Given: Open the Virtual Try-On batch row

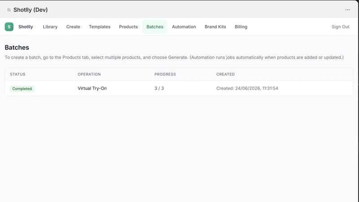Looking at the screenshot, I should (x=179, y=88).
